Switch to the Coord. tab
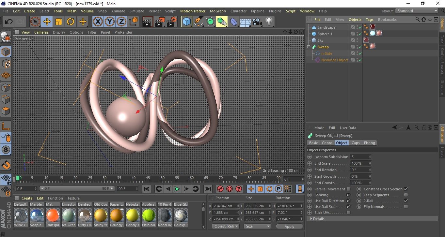Image resolution: width=445 pixels, height=237 pixels. click(x=327, y=143)
